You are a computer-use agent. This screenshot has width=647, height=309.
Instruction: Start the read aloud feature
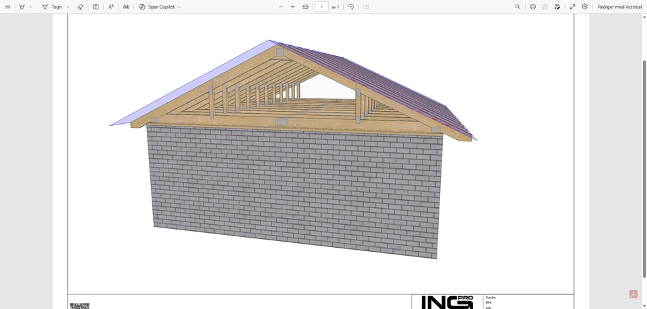coord(111,7)
